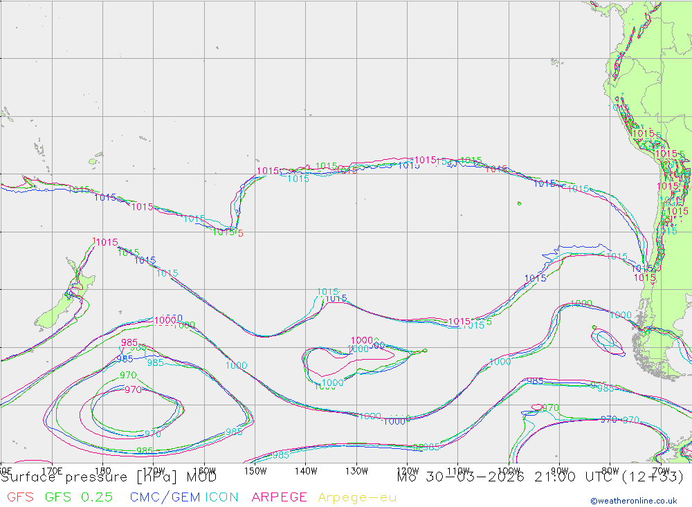The width and height of the screenshot is (692, 507).
Task: Click the 180 longitude axis label
Action: click(103, 471)
